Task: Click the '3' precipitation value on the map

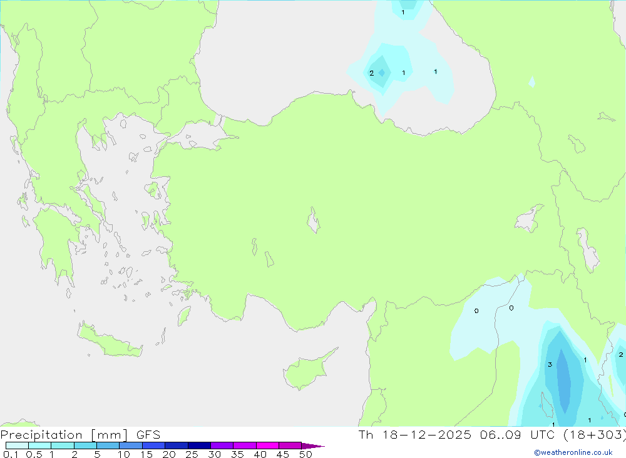Action: pyautogui.click(x=550, y=364)
